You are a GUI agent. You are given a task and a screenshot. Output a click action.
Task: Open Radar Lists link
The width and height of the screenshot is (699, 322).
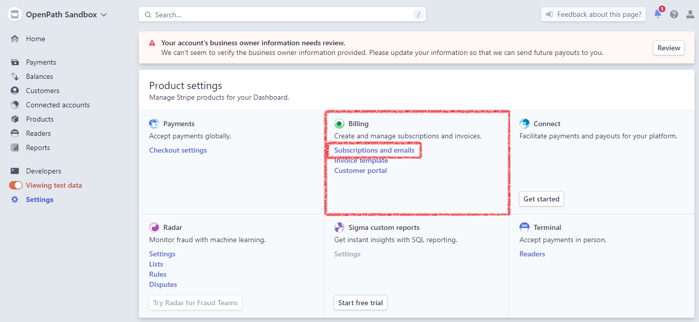click(x=156, y=264)
